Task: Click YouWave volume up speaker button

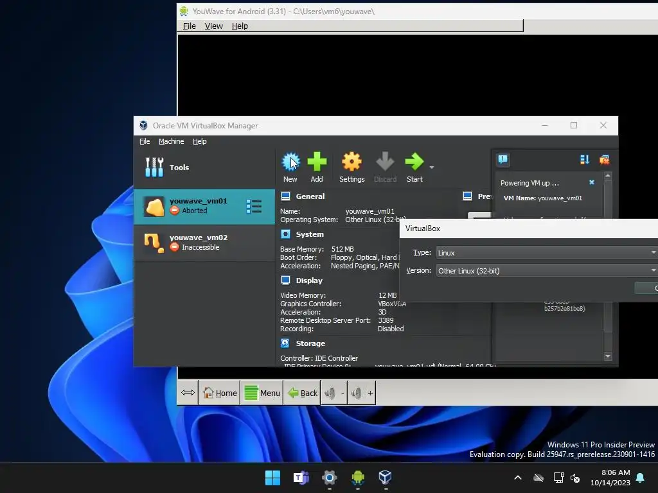Action: tap(362, 393)
